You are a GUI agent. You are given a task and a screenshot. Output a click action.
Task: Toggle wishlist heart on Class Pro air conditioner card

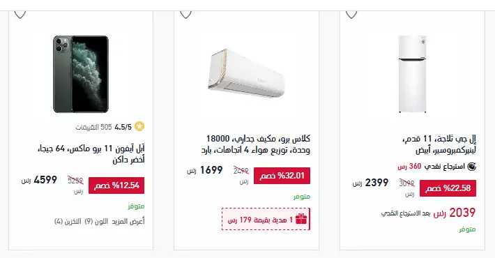185,14
